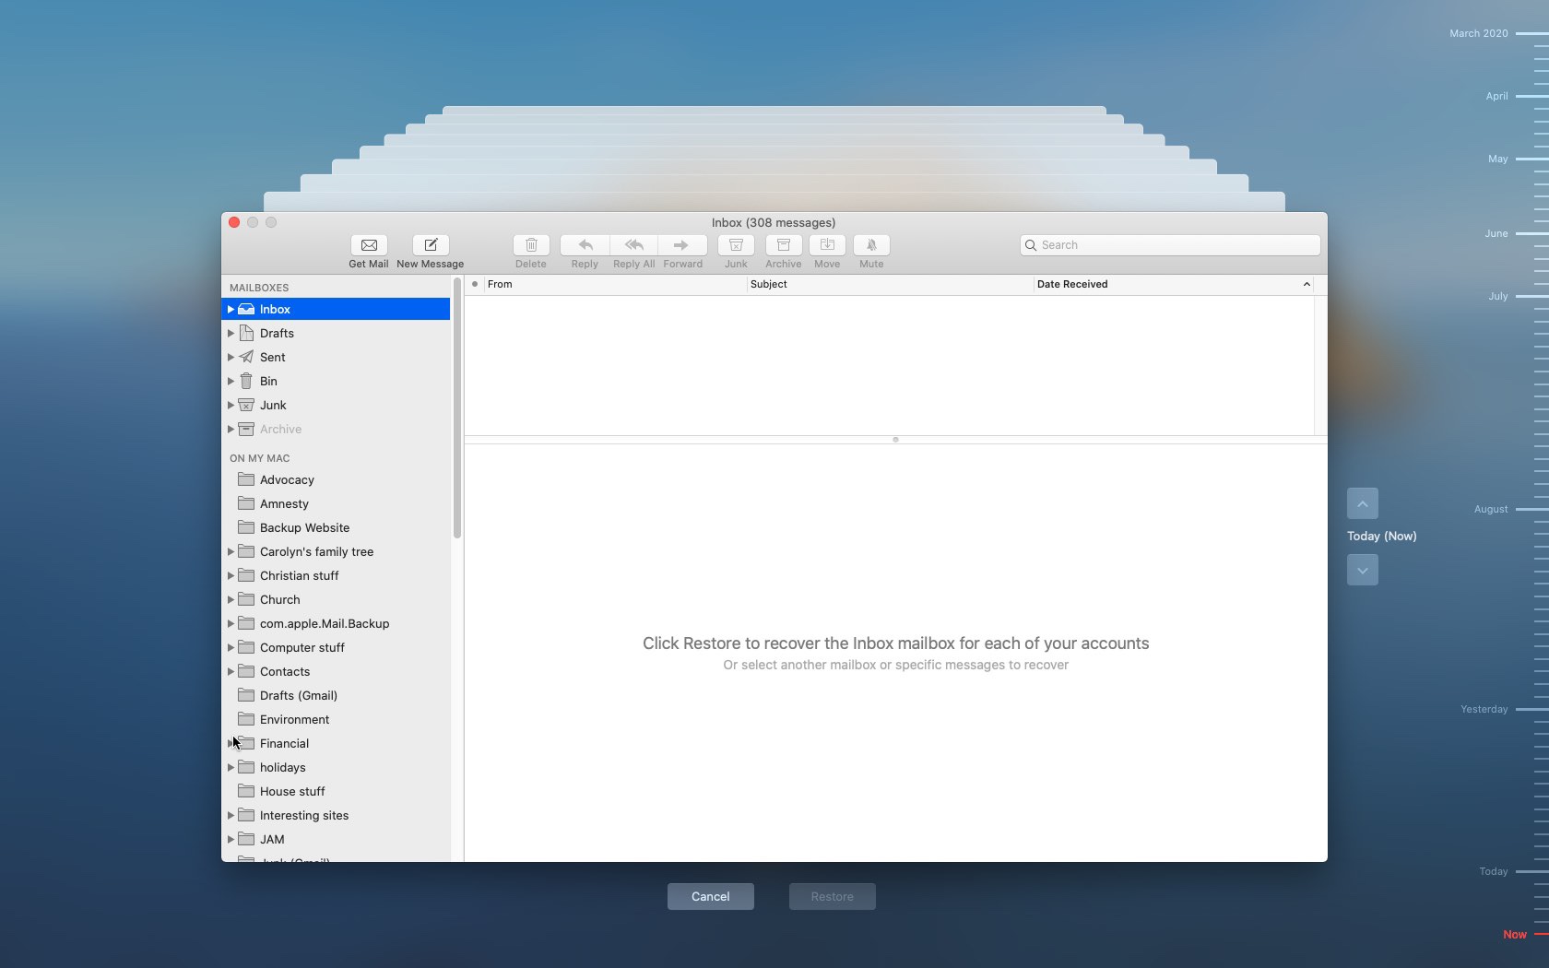Go to later backup with down arrow
Image resolution: width=1549 pixels, height=968 pixels.
click(1363, 570)
